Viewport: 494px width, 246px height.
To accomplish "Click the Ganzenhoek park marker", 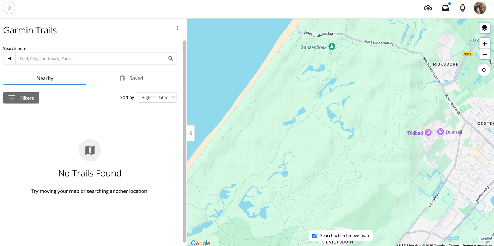I will [x=332, y=47].
